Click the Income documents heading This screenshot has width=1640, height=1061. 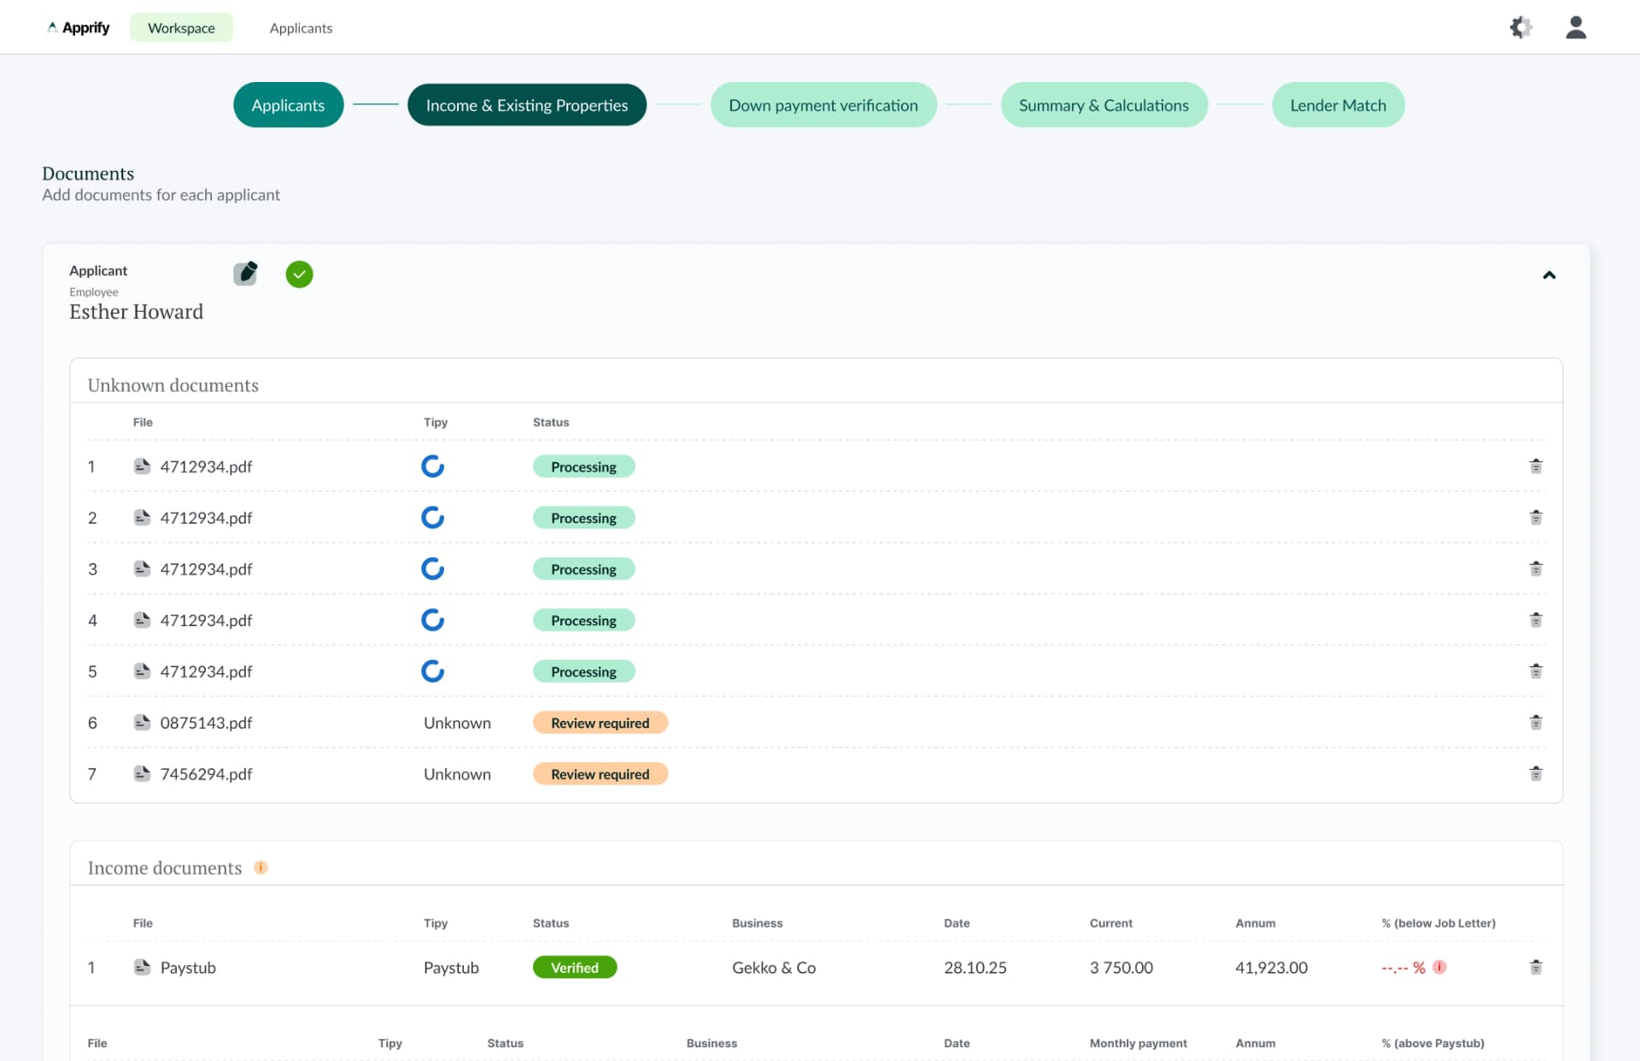[164, 868]
